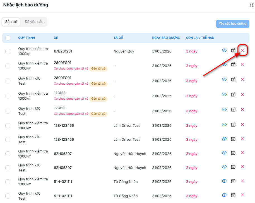Screen dimensions: 255x203
Task: Click eye icon for 51H-021111 Quy trình 7.10 Test
Action: [x=224, y=195]
